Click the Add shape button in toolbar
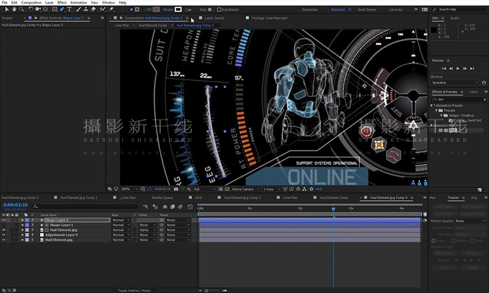 [210, 10]
